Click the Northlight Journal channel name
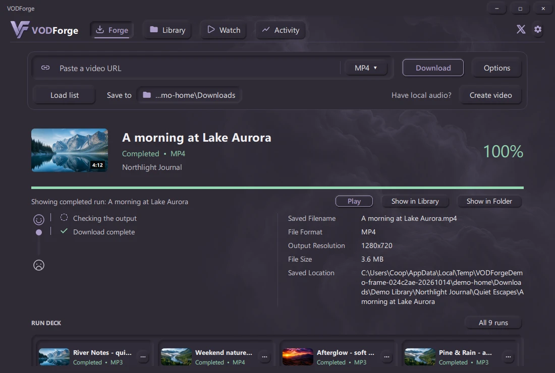Screen dimensions: 555x373 tap(152, 167)
